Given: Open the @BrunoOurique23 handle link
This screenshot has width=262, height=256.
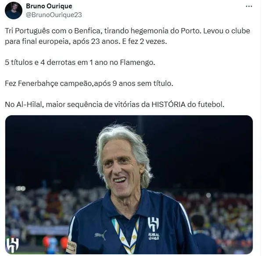Looking at the screenshot, I should point(54,15).
